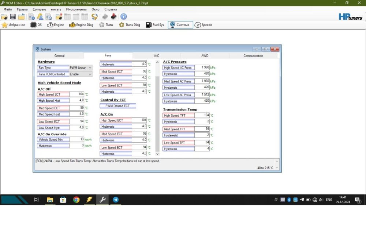
Task: Click the Vehicle Speed Min value field
Action: [77, 139]
